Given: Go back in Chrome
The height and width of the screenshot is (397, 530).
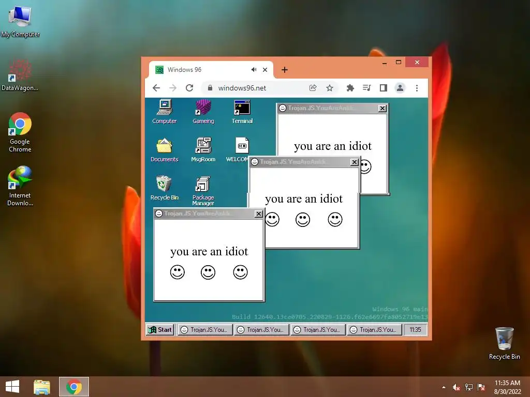Looking at the screenshot, I should coord(156,88).
